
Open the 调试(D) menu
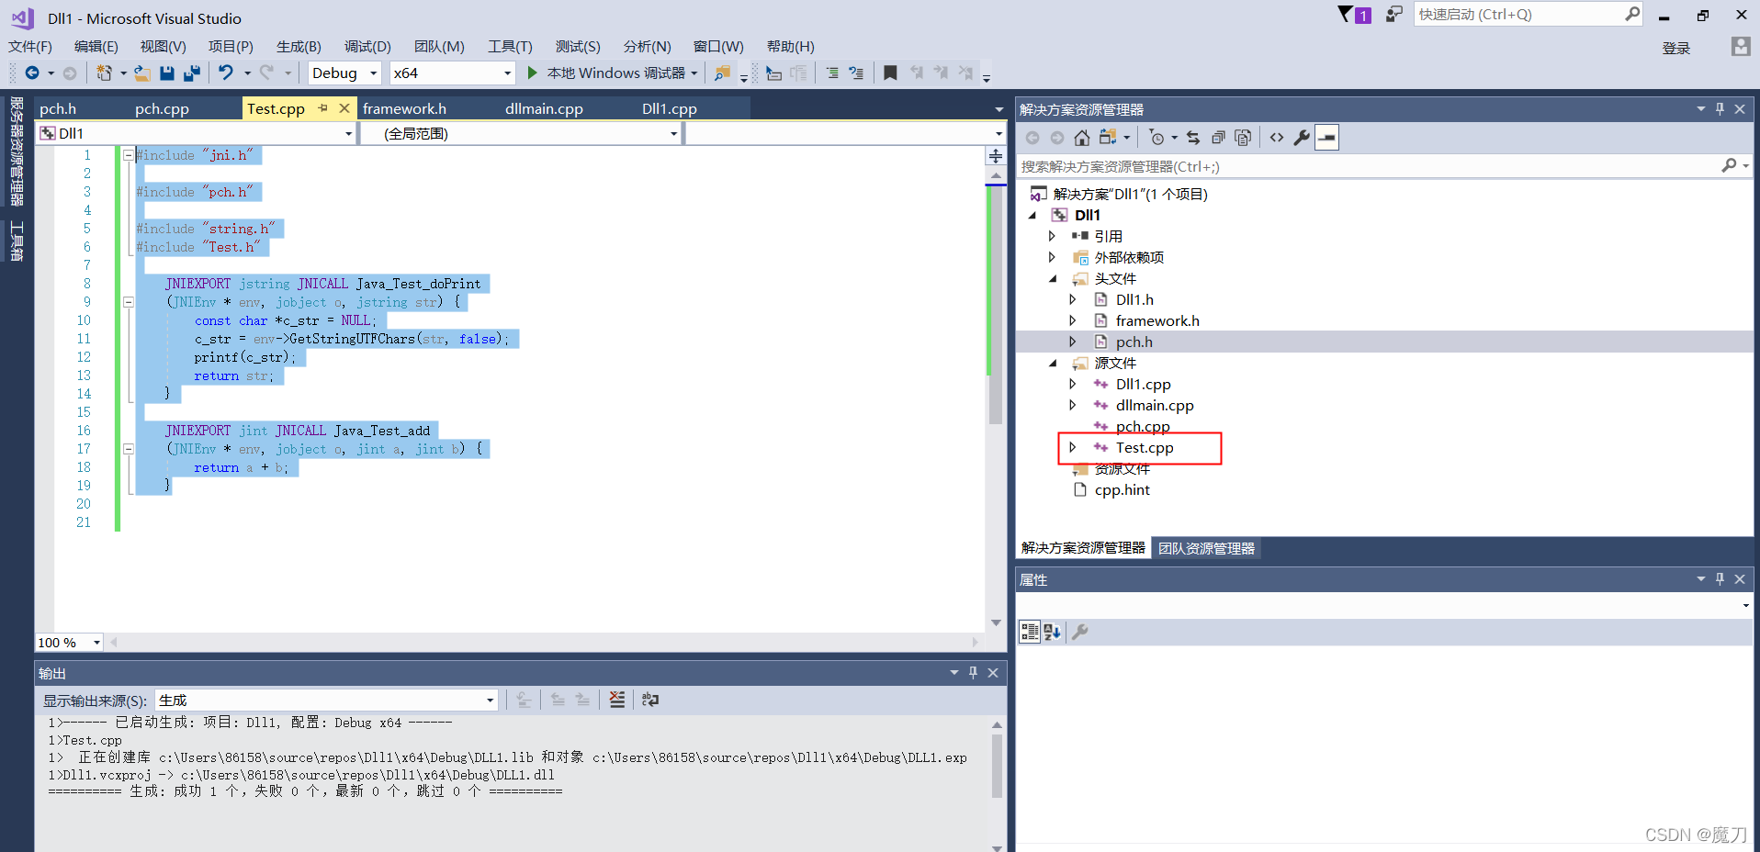pyautogui.click(x=367, y=46)
